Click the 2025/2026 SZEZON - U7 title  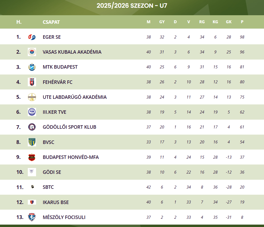tap(132, 6)
